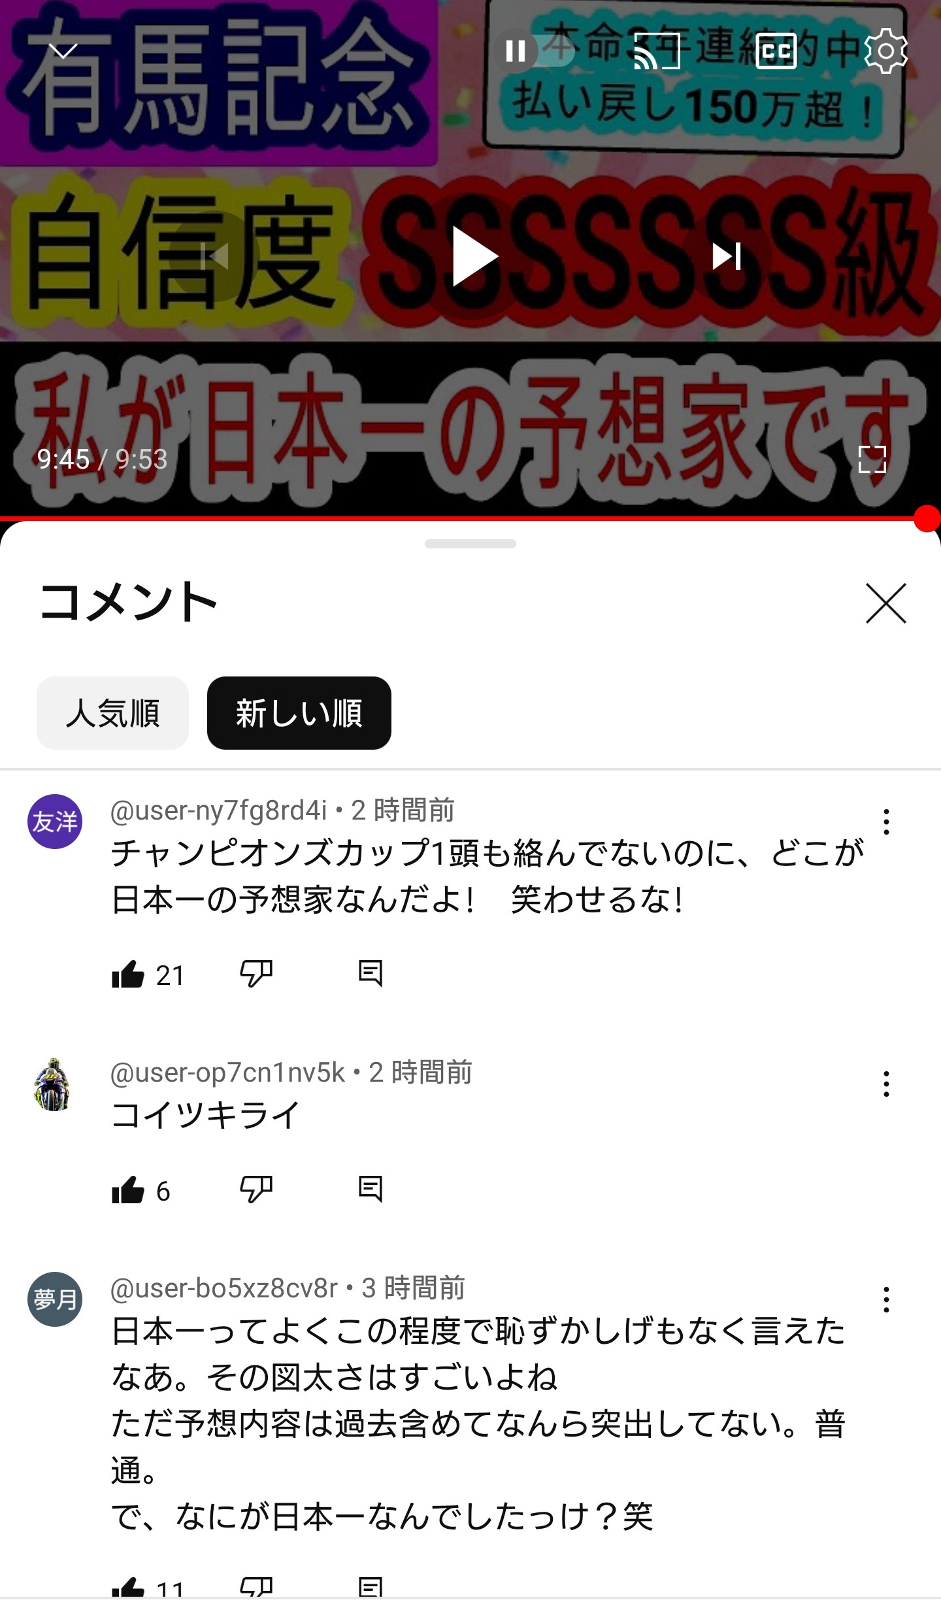The image size is (941, 1600).
Task: Toggle the autoplay switch in player
Action: click(534, 50)
